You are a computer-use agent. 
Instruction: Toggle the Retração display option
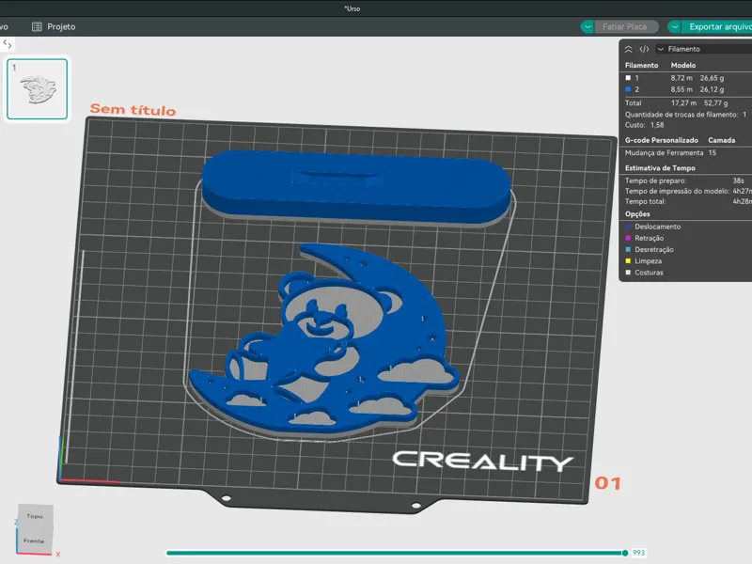645,238
